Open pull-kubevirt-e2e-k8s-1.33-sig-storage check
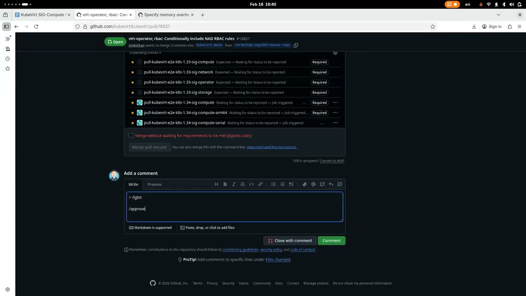Screen dimensions: 526x296 pyautogui.click(x=178, y=92)
